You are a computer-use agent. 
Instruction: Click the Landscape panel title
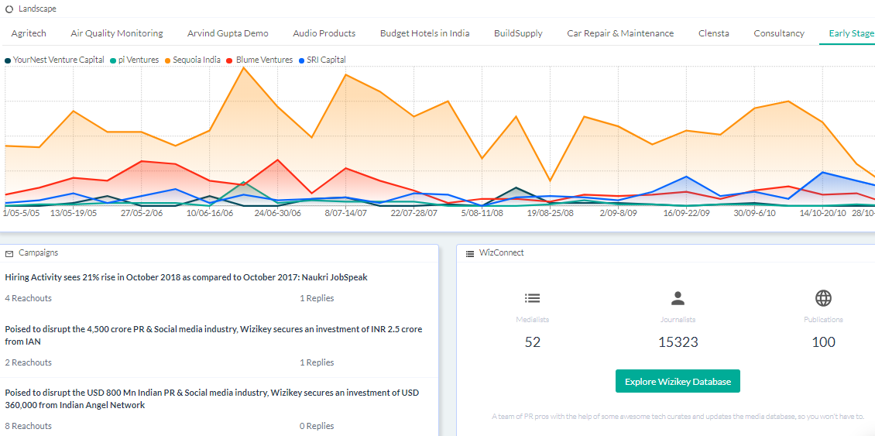click(x=37, y=9)
